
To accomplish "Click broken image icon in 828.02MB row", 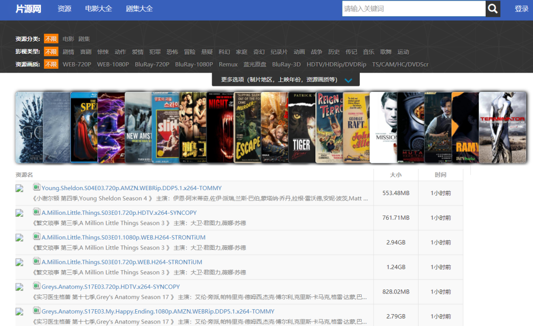I will 19,287.
